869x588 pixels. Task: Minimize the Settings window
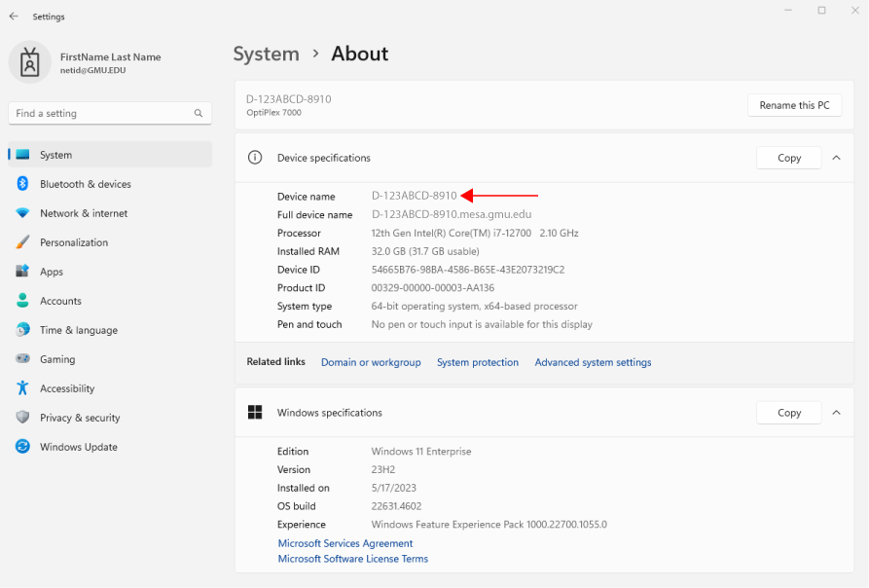[x=788, y=11]
